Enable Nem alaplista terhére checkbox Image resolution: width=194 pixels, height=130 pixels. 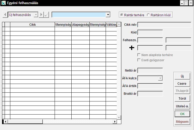click(139, 55)
